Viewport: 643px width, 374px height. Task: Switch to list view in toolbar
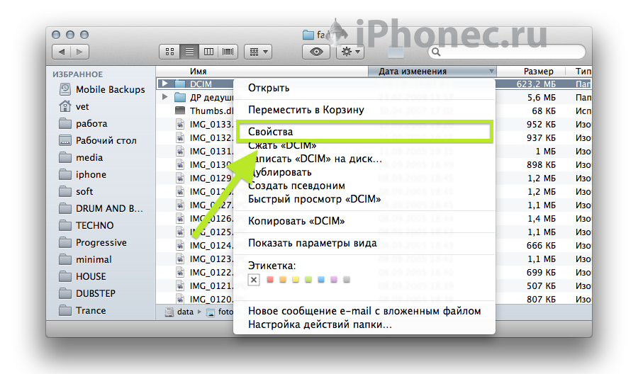tap(189, 52)
